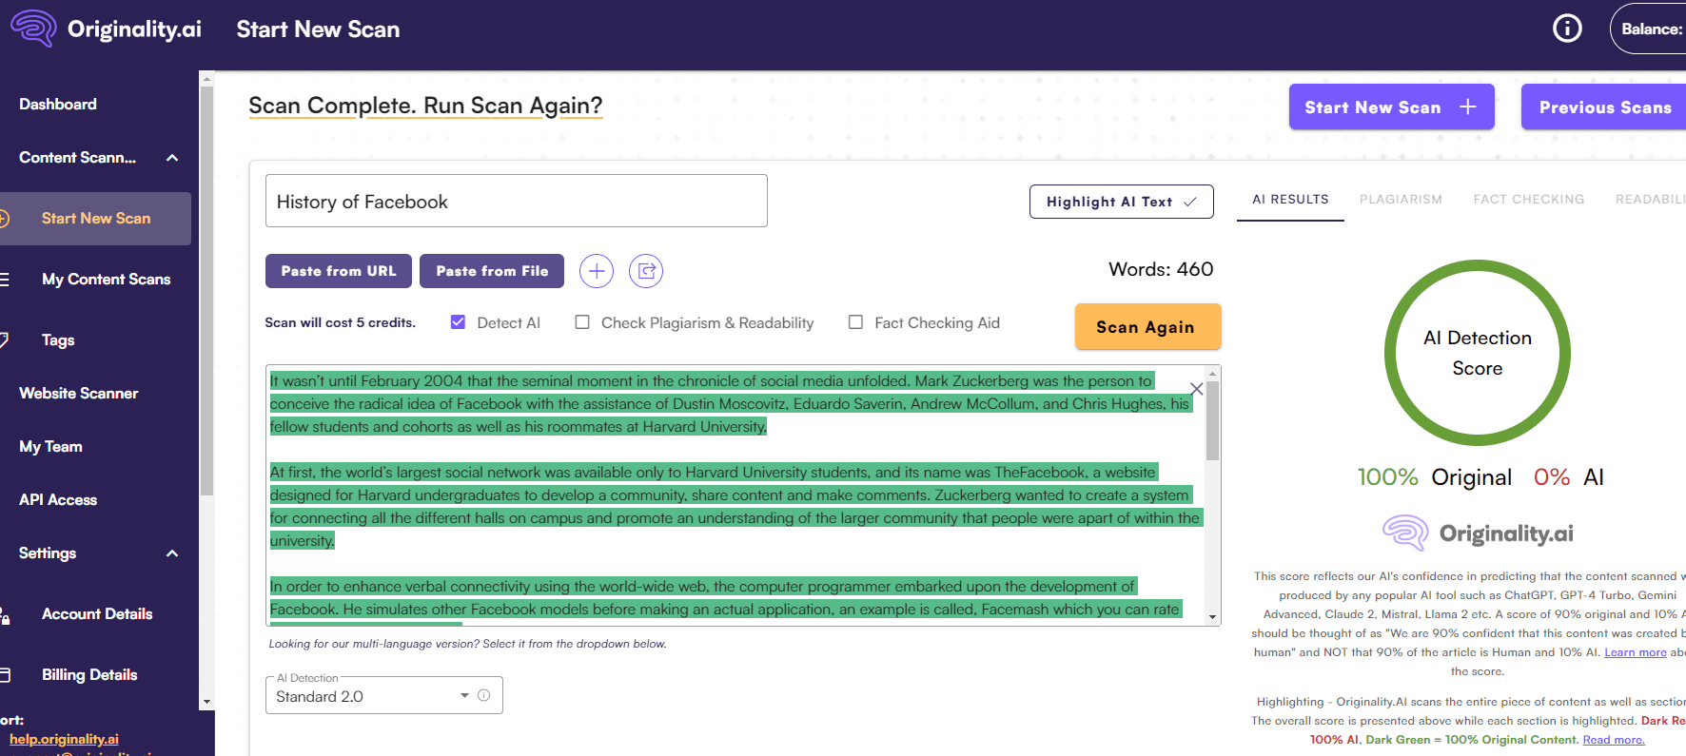Switch to the Fact Checking tab
The height and width of the screenshot is (756, 1686).
pos(1528,200)
